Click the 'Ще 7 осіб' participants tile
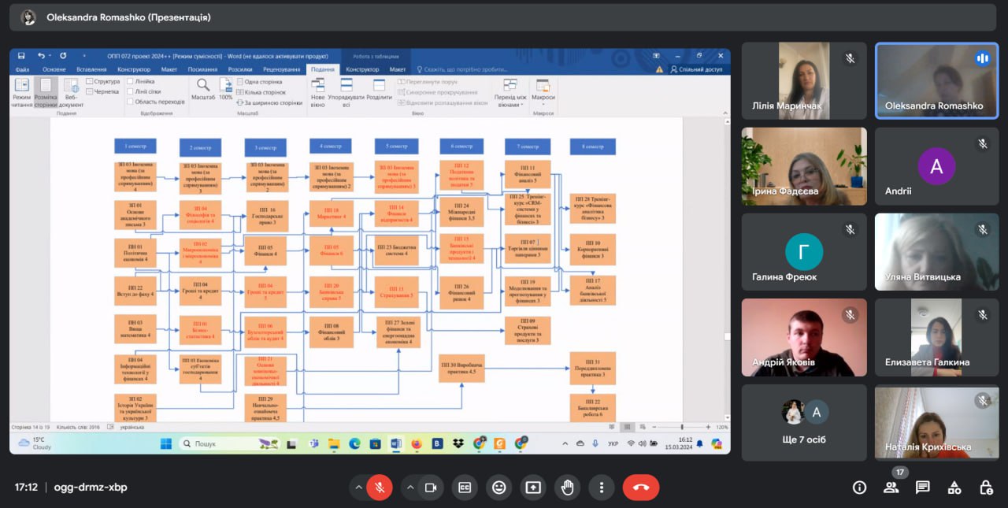This screenshot has height=508, width=1008. point(803,422)
